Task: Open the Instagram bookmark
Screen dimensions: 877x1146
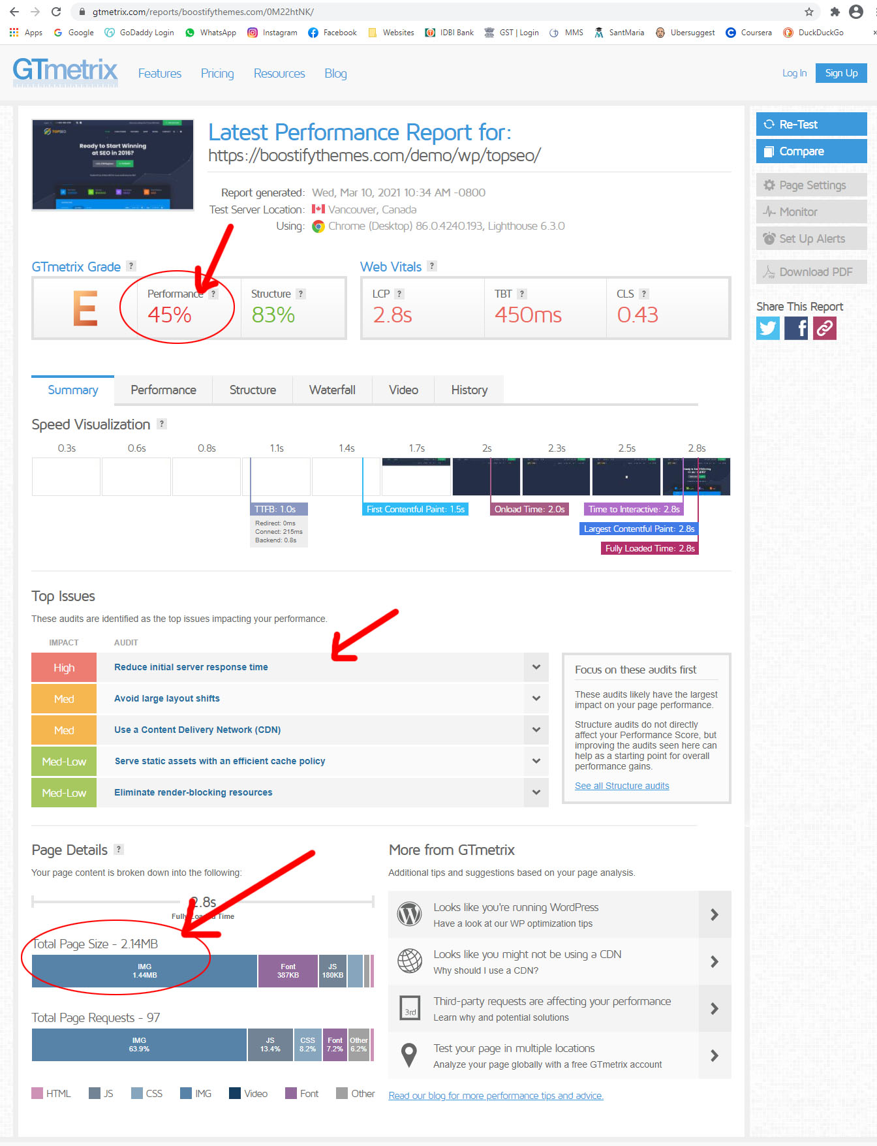Action: tap(272, 33)
